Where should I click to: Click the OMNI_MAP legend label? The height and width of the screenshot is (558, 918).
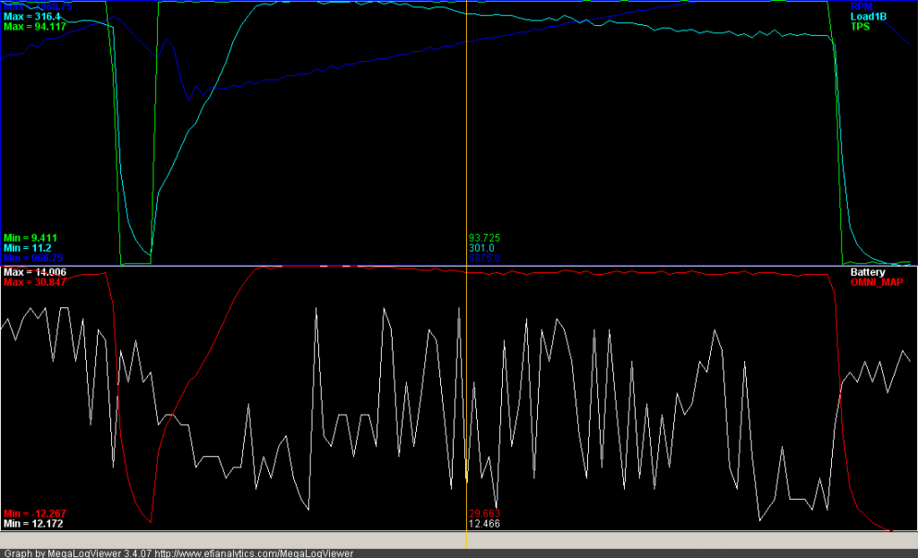877,282
